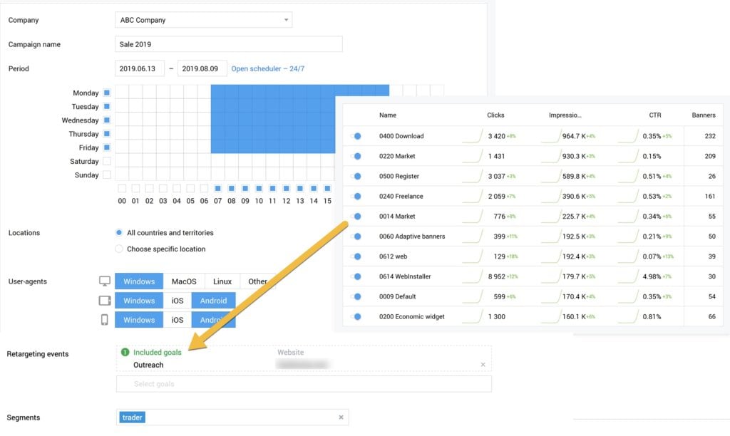The width and height of the screenshot is (730, 436).
Task: Enable the Sunday checkbox
Action: [107, 175]
